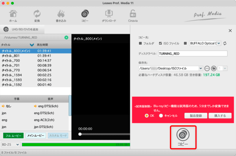Screen dimensions: 236x156
Task: Click the 字幕 column header
Action: pyautogui.click(x=17, y=99)
